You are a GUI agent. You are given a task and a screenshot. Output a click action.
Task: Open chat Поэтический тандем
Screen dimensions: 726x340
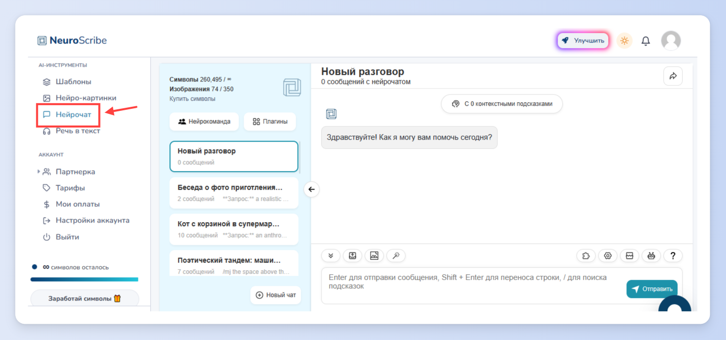pyautogui.click(x=234, y=263)
